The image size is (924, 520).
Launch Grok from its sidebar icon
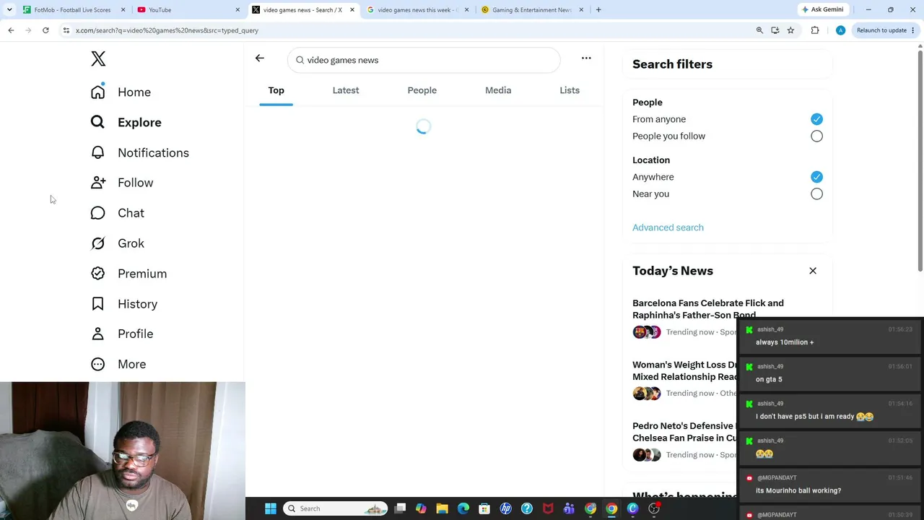(x=97, y=243)
